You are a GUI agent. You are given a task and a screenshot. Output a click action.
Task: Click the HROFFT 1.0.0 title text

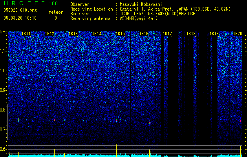pos(31,3)
